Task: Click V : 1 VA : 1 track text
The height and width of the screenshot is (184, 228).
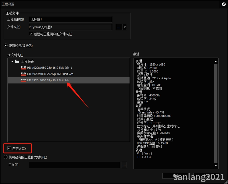Action: 144,154
